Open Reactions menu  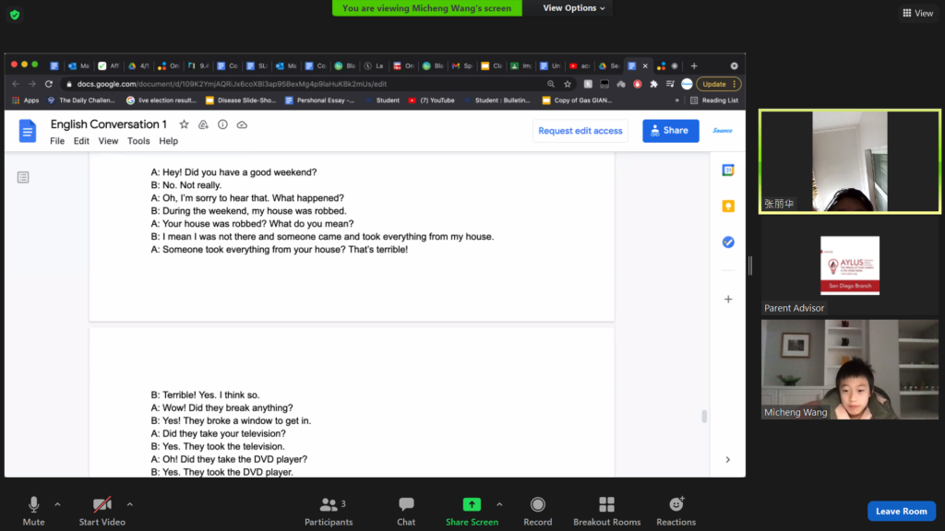[676, 511]
